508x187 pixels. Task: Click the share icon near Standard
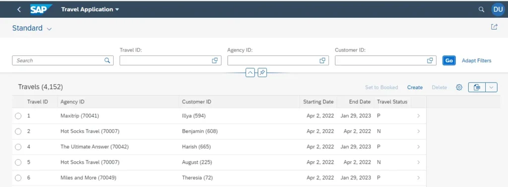(494, 27)
